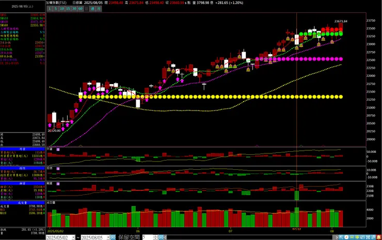
Task: Click the round clock icon in bottom toolbar
Action: 346,237
